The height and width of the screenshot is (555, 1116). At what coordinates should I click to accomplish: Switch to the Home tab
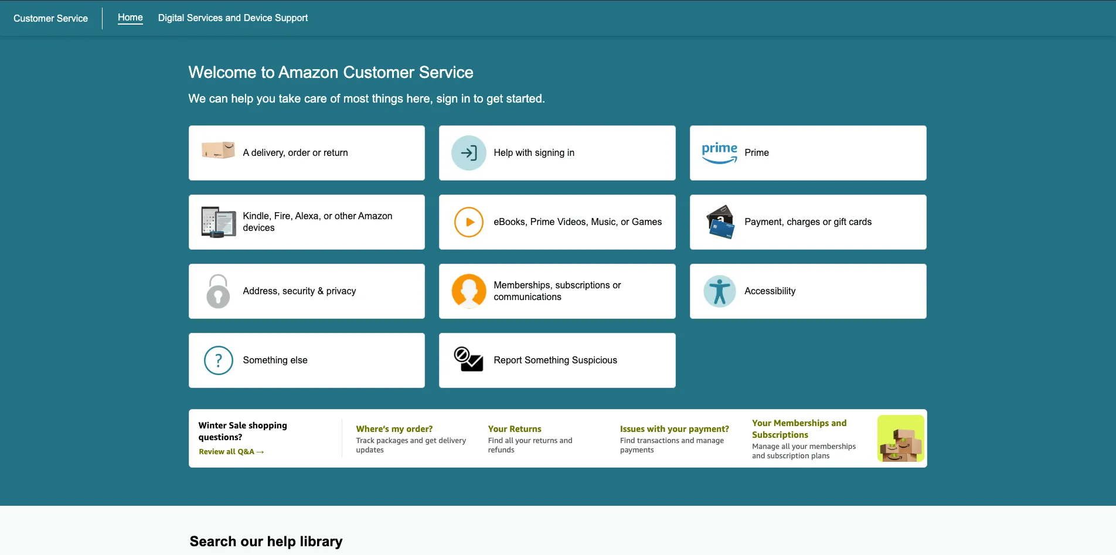pyautogui.click(x=130, y=18)
